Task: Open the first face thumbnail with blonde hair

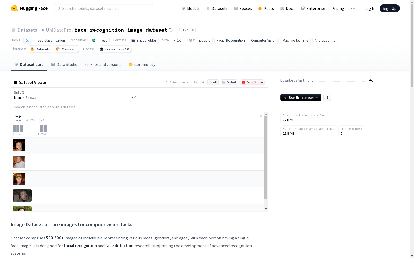Action: pyautogui.click(x=19, y=145)
